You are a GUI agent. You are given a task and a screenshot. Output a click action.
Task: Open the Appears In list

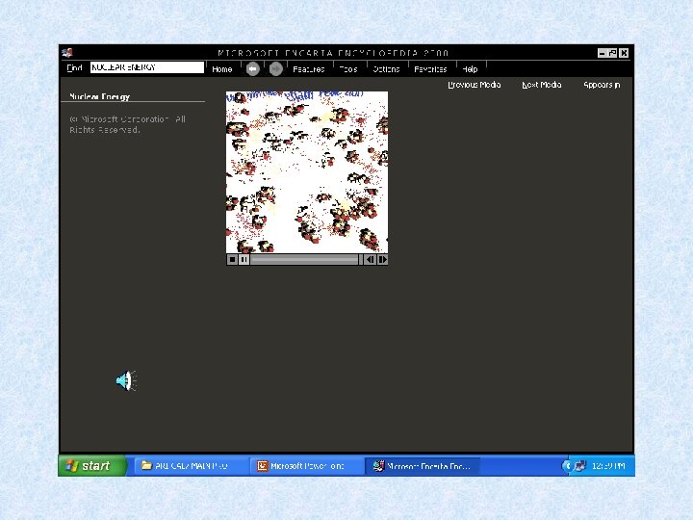pyautogui.click(x=602, y=85)
